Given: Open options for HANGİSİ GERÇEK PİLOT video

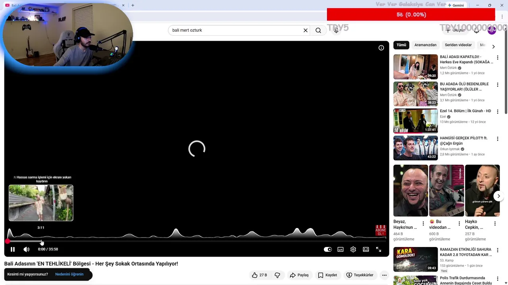Looking at the screenshot, I should 497,139.
